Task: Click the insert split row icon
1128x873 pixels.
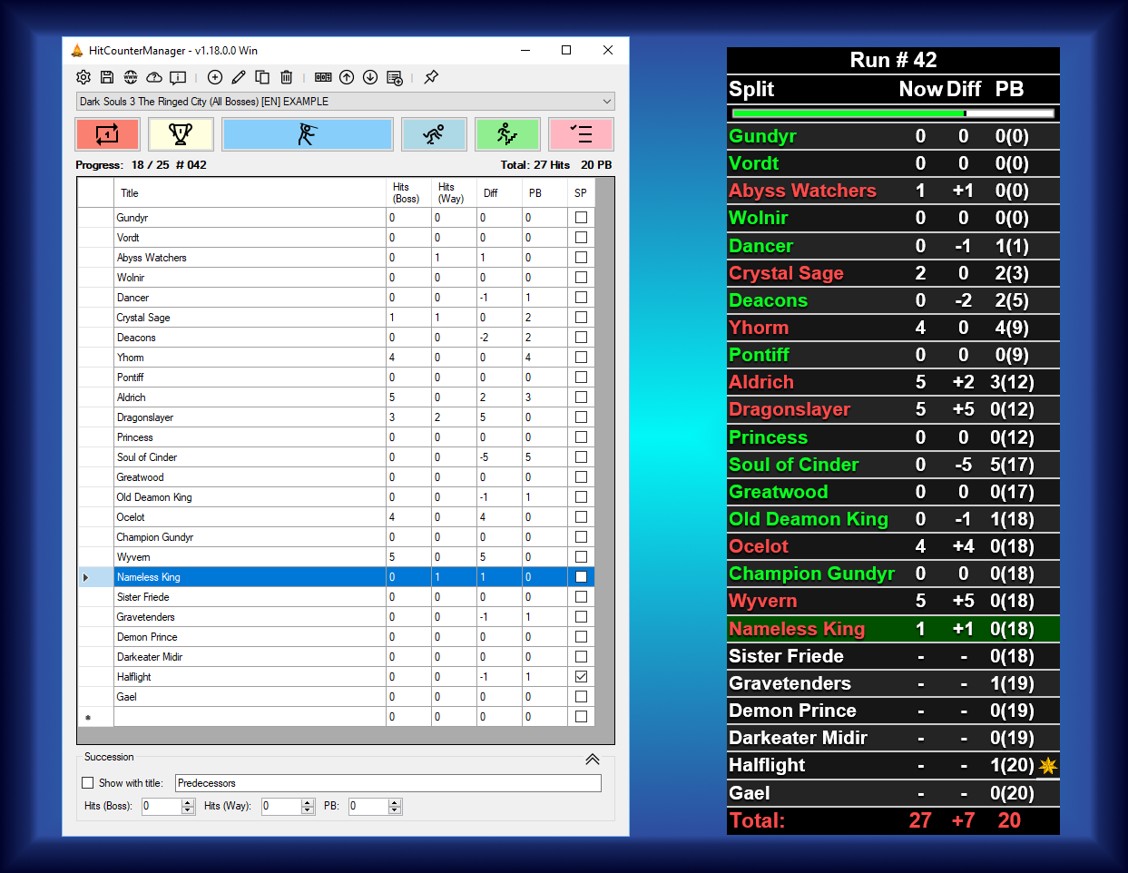Action: click(x=395, y=77)
